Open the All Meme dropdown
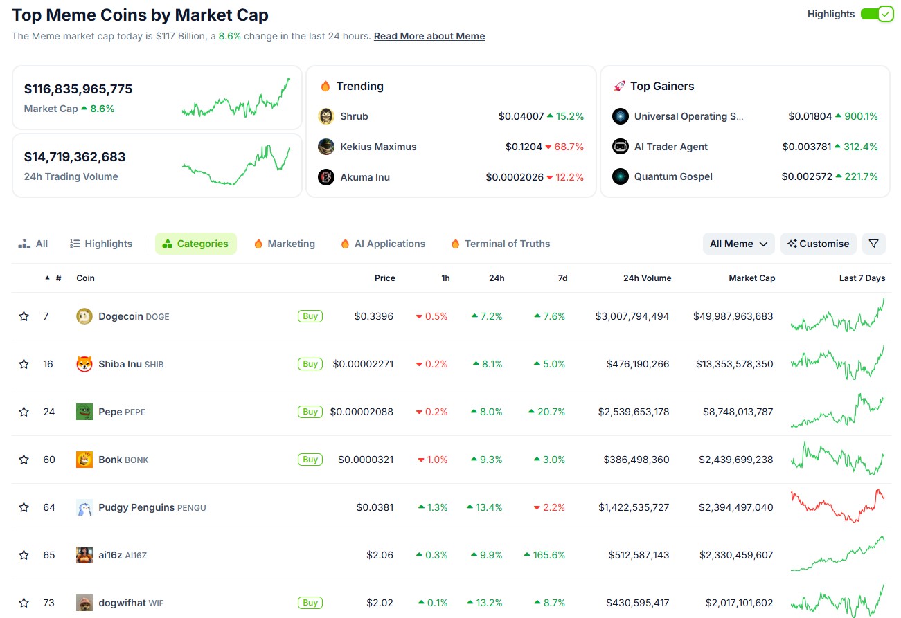The height and width of the screenshot is (618, 901). click(x=739, y=244)
